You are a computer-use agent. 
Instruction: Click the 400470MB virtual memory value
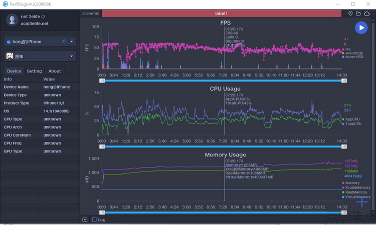[x=353, y=176]
